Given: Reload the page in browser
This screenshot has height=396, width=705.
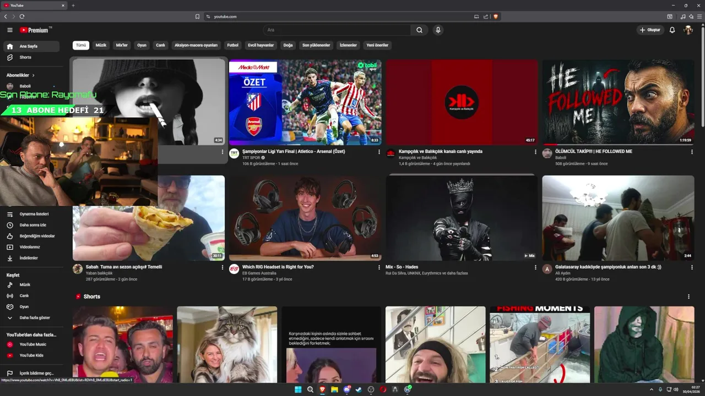Looking at the screenshot, I should 22,16.
